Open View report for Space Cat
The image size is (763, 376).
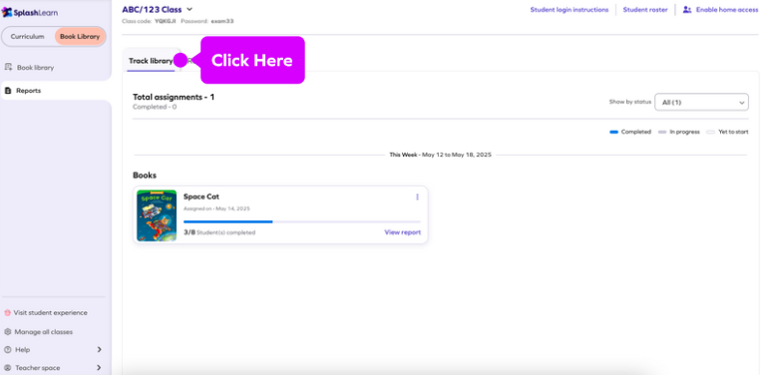(x=402, y=232)
